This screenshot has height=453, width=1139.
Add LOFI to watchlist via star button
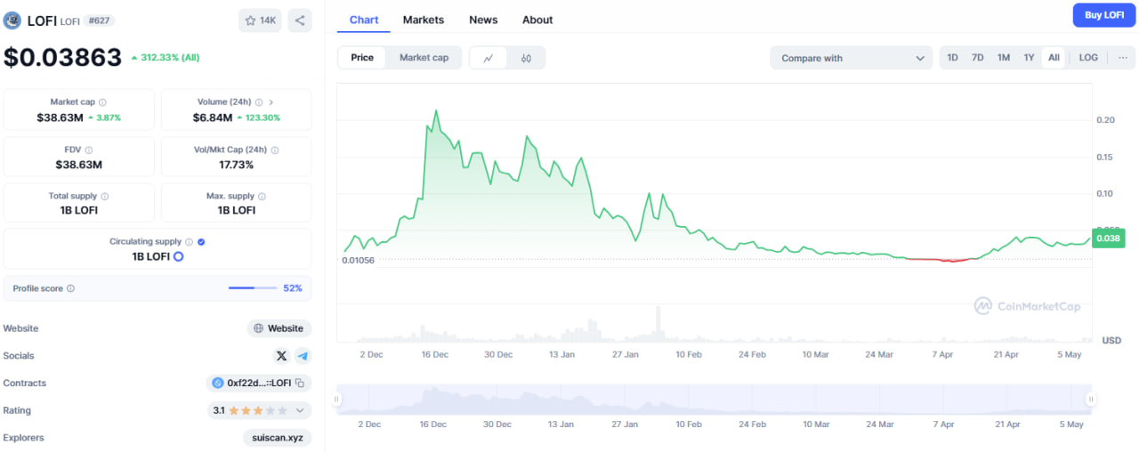[260, 20]
